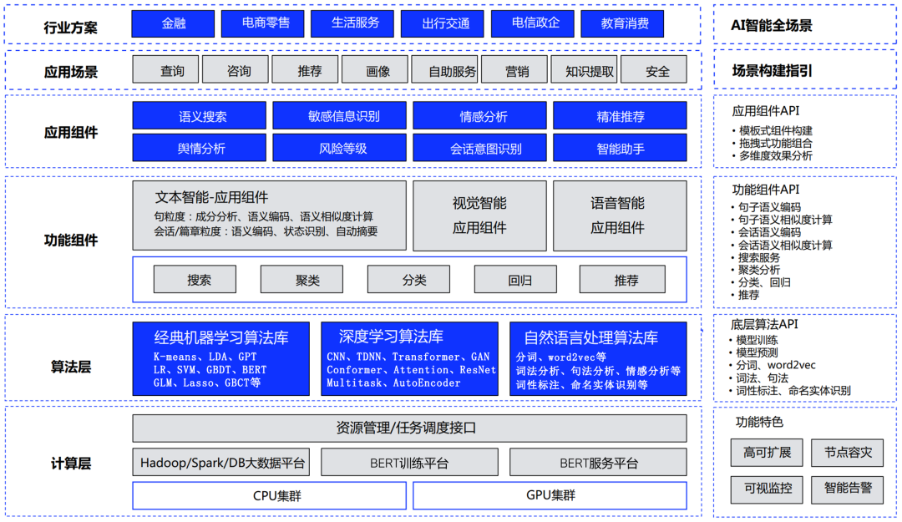Image resolution: width=902 pixels, height=522 pixels.
Task: Click the 电信政企 box
Action: click(533, 23)
